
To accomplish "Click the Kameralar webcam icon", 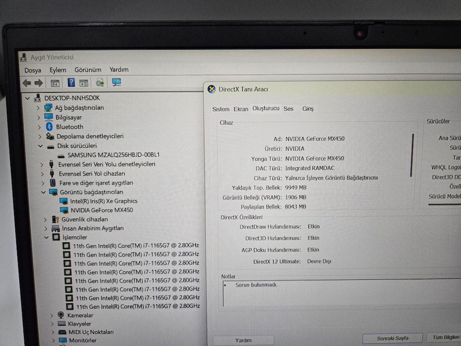I will coord(61,315).
